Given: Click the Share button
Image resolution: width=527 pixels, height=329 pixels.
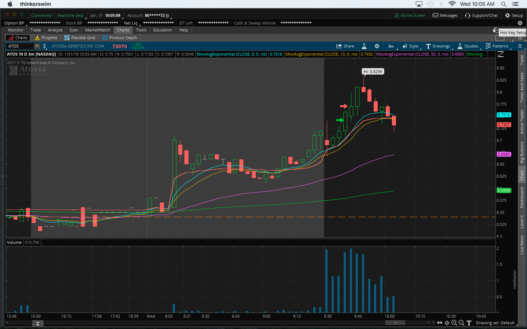Looking at the screenshot, I should point(345,46).
